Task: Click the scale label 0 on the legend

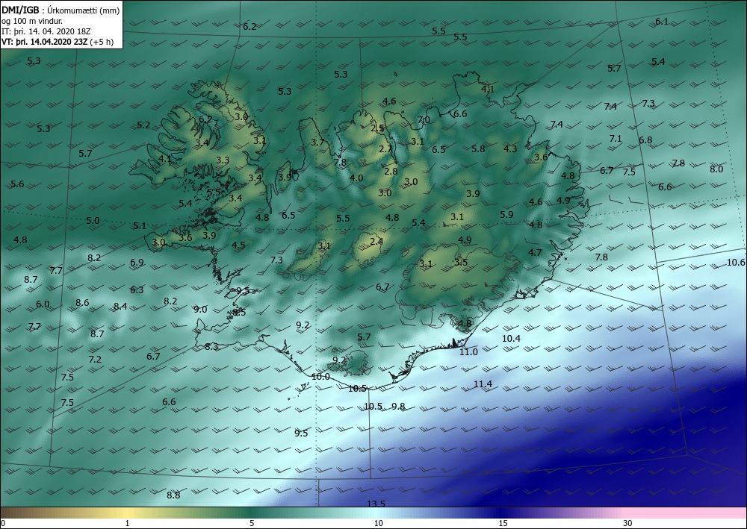Action: (x=3, y=523)
